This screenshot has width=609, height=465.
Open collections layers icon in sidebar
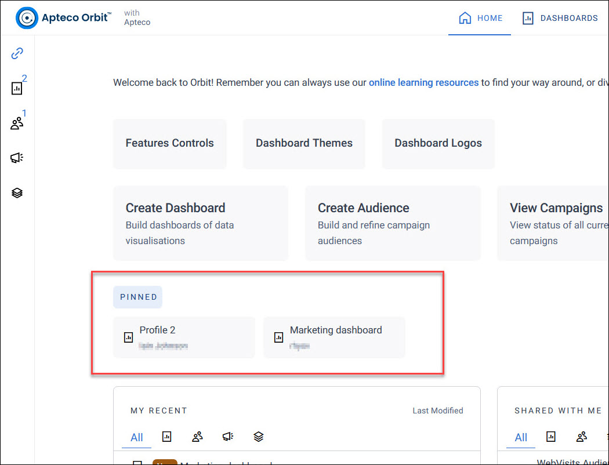pos(17,192)
